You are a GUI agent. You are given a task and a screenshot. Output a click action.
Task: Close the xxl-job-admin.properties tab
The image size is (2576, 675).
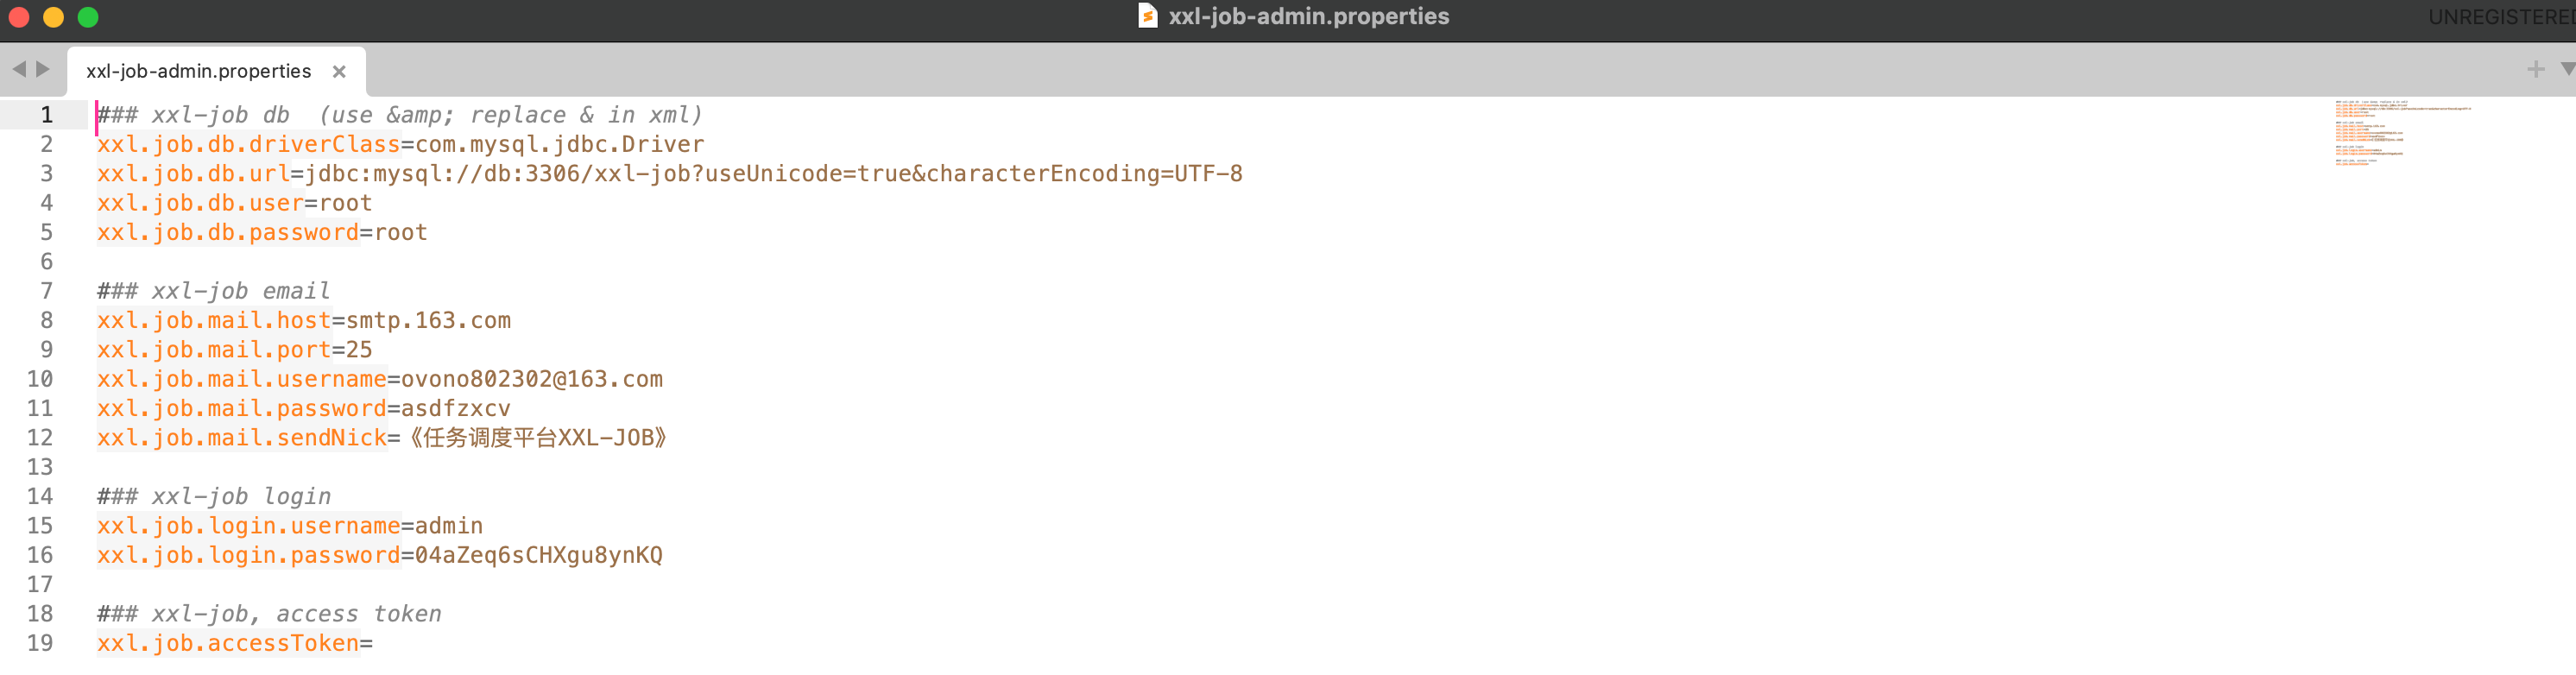[339, 71]
